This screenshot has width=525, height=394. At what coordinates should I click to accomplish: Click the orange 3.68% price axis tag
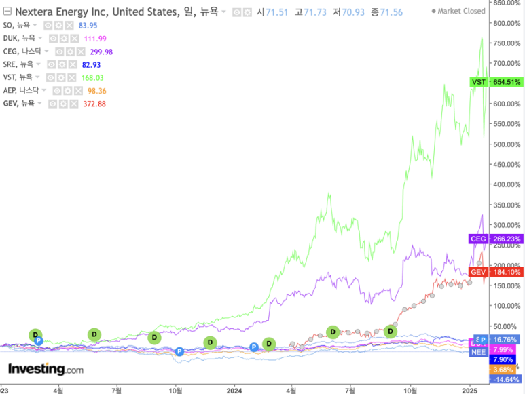[503, 370]
